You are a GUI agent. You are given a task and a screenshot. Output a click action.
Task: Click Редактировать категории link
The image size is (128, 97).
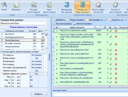coord(24,27)
